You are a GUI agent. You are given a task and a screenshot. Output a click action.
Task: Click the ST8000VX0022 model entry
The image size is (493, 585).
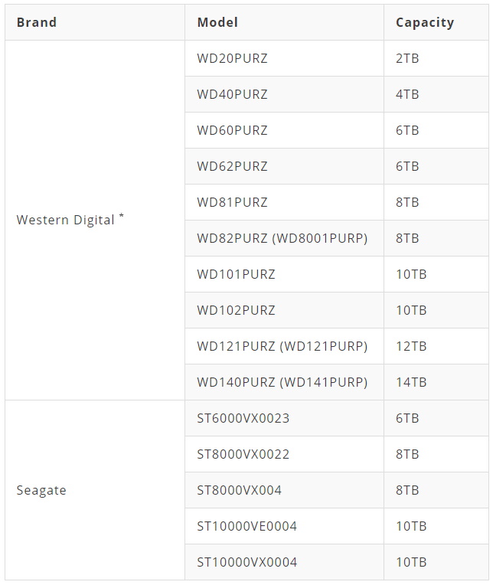(x=284, y=454)
